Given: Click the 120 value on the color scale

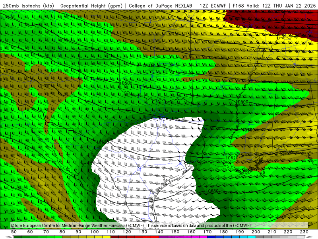Looking at the screenshot, I should 127,232.
